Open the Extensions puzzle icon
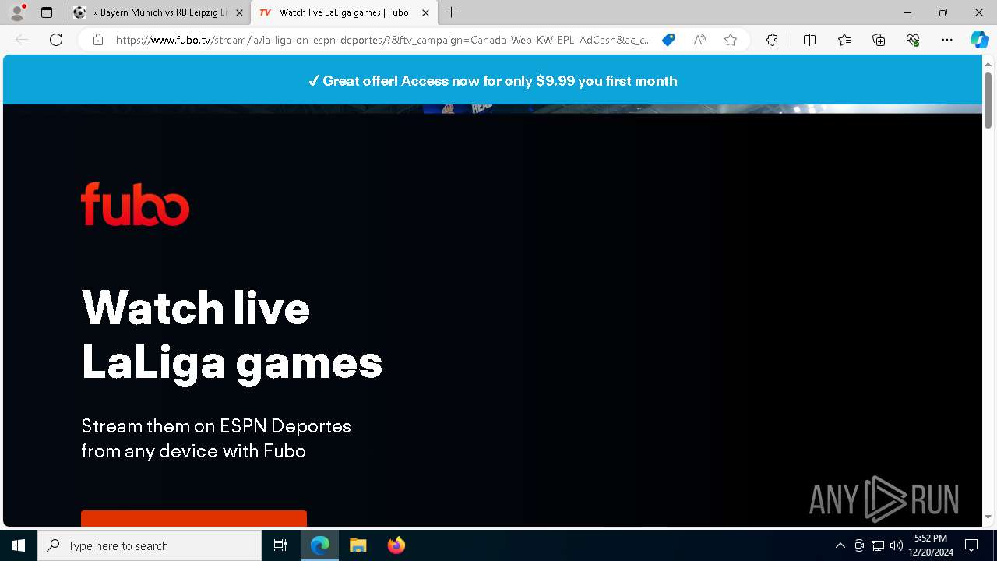Viewport: 997px width, 561px height. [x=772, y=40]
